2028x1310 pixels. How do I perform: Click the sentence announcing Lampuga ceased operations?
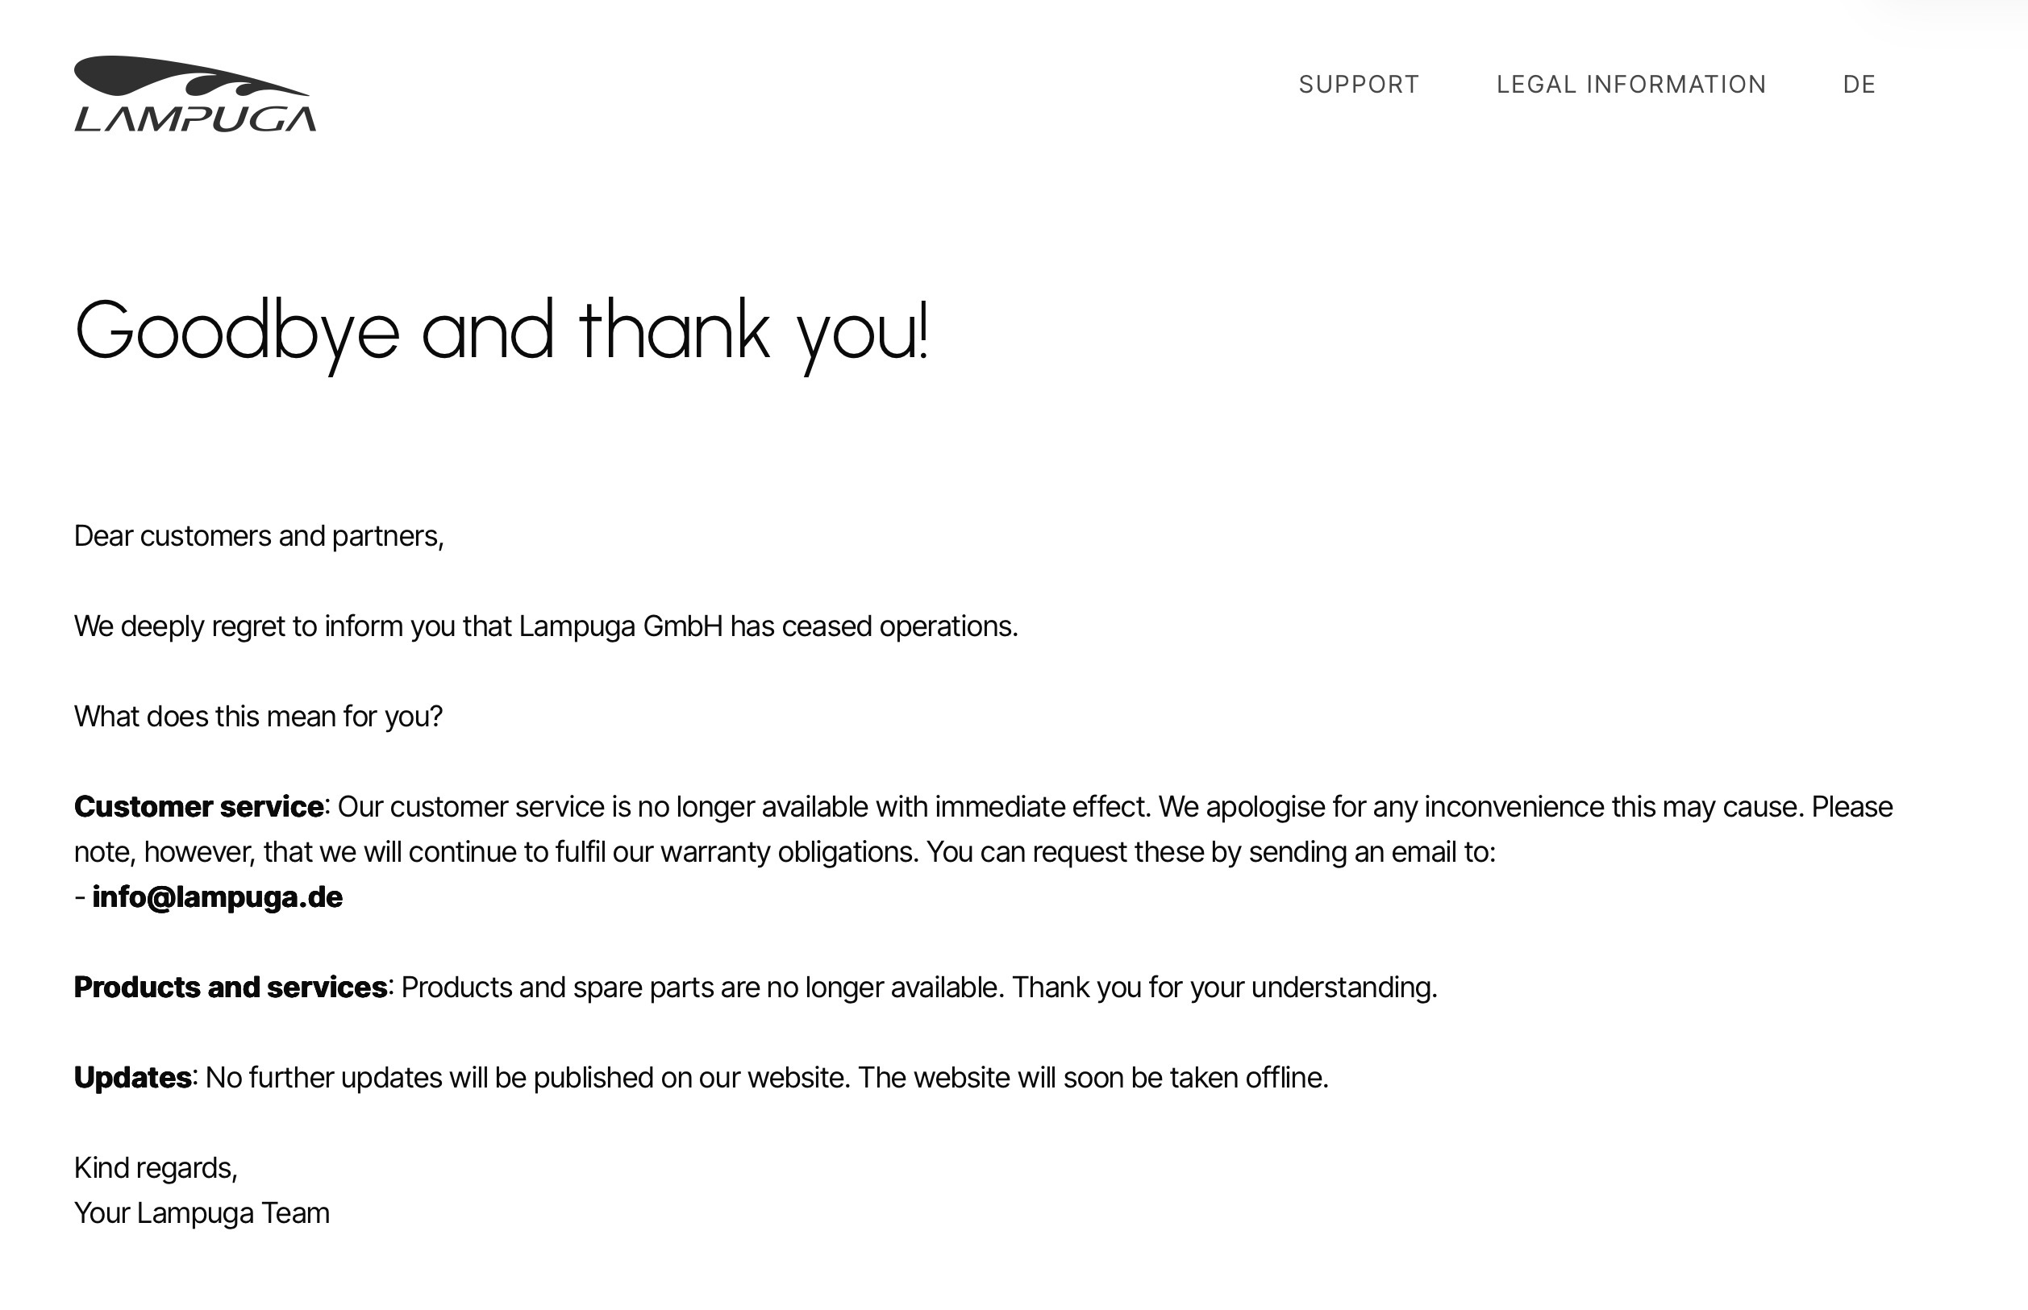coord(545,626)
